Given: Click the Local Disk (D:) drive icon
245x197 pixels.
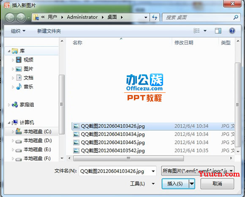Looking at the screenshot, I should tap(19, 141).
